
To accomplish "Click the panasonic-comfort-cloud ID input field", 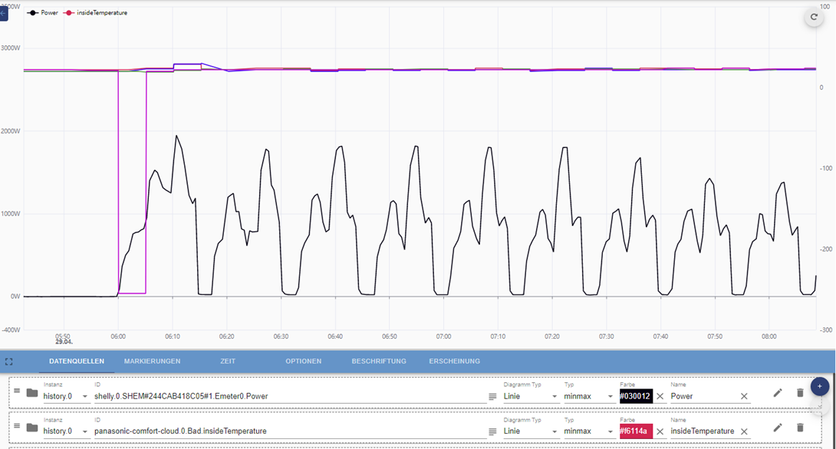I will coord(289,431).
